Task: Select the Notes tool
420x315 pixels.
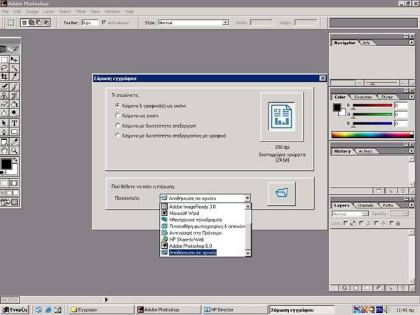Action: (x=4, y=141)
